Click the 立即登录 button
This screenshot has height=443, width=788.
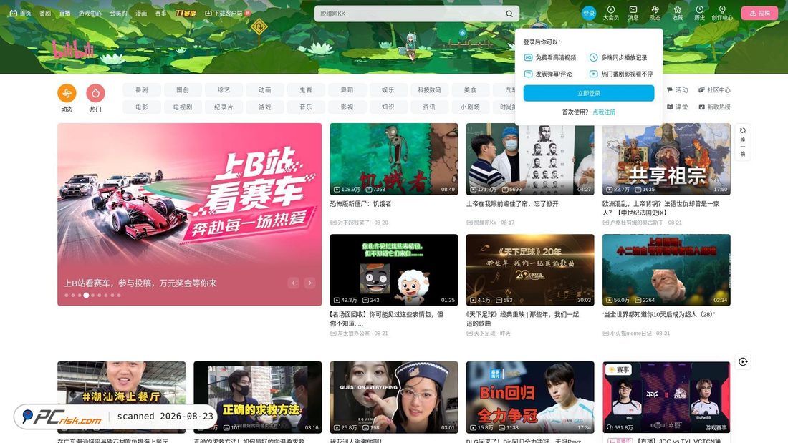point(588,93)
